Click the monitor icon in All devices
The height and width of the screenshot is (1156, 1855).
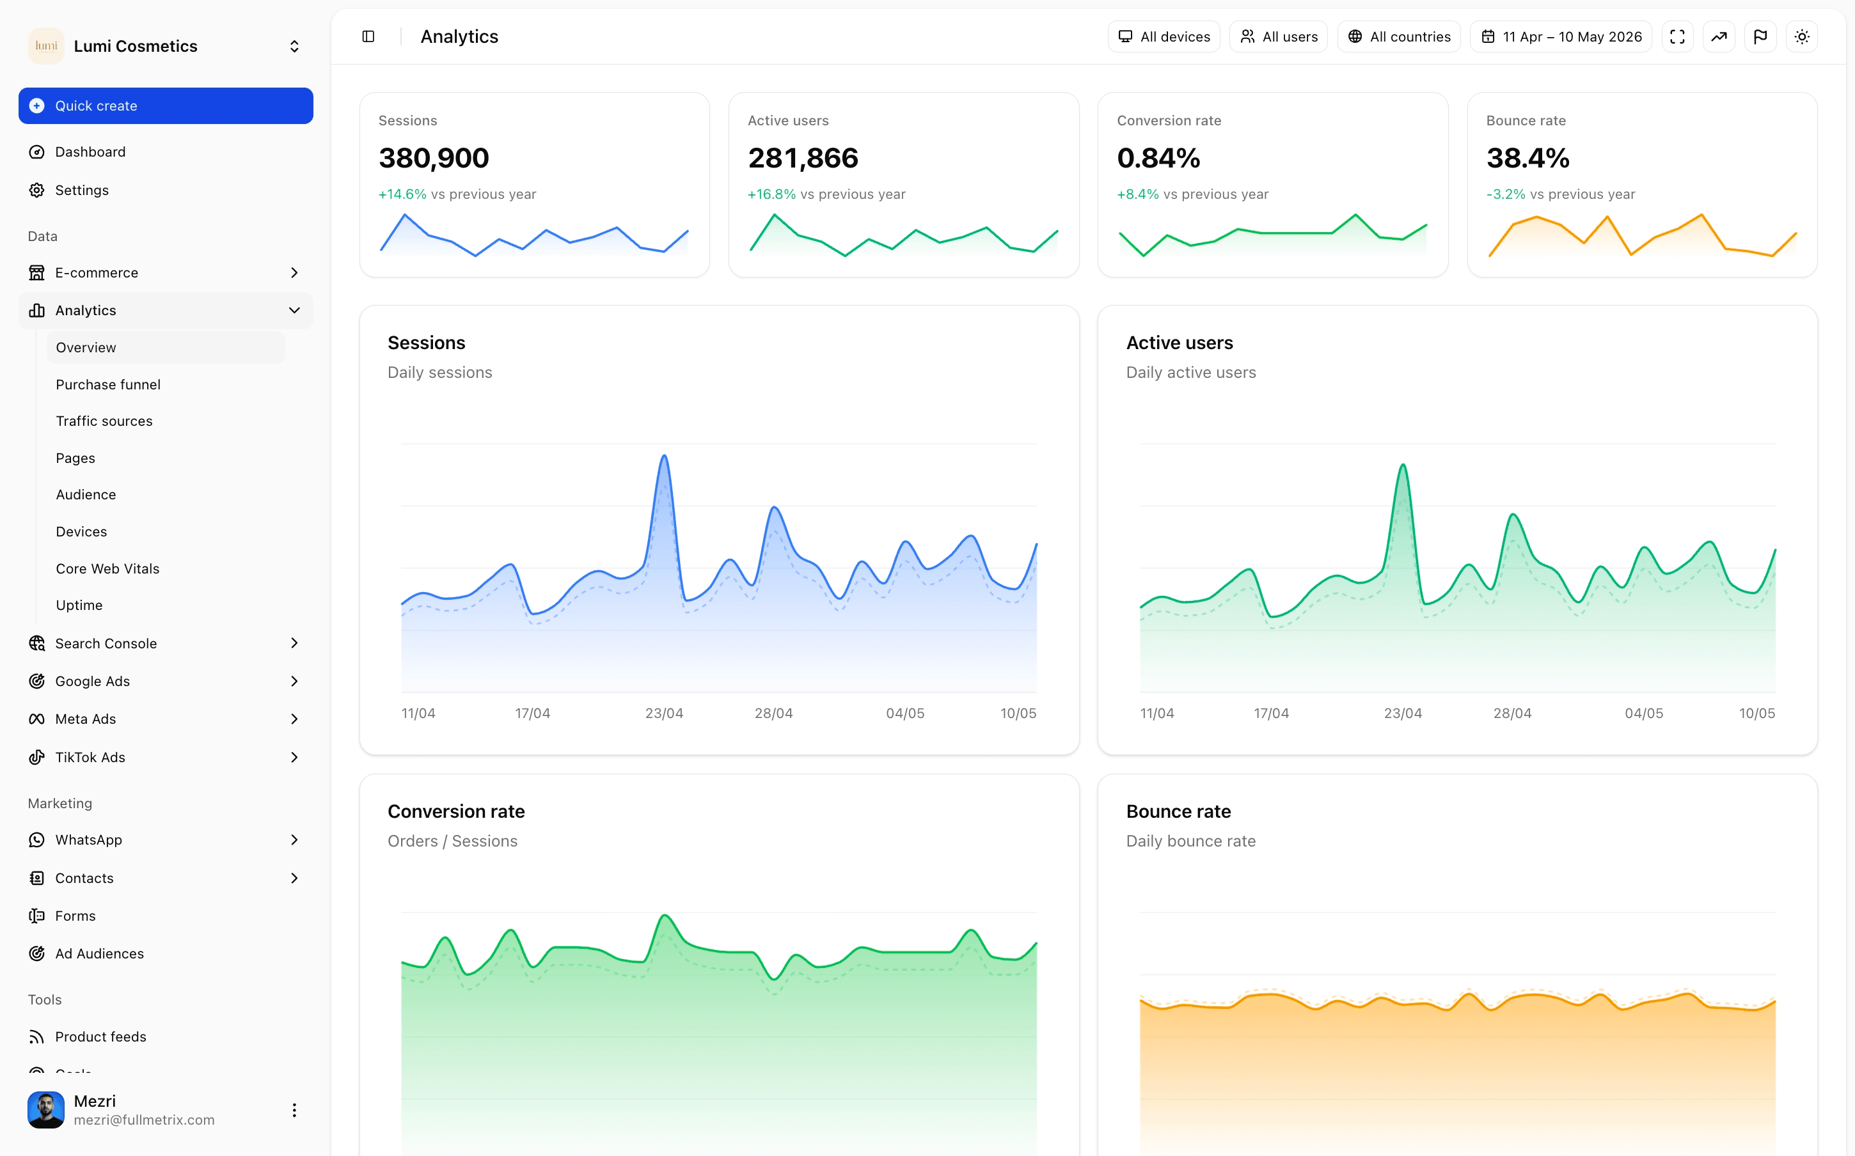tap(1126, 36)
